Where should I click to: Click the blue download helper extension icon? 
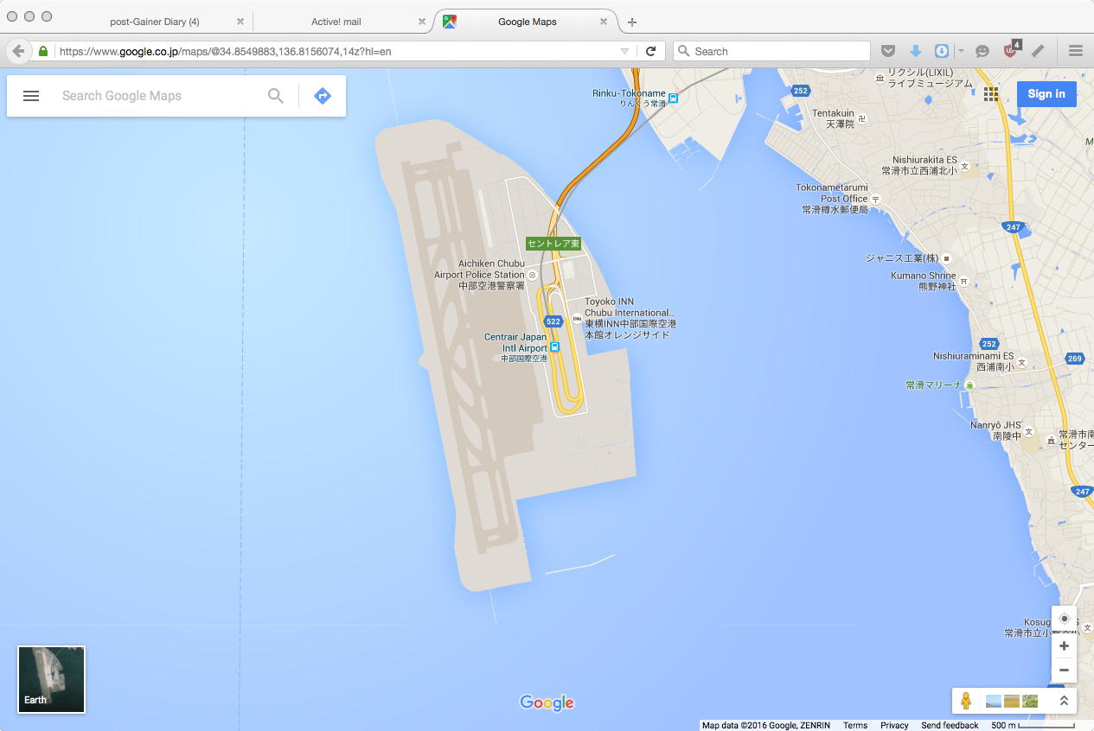click(x=942, y=51)
